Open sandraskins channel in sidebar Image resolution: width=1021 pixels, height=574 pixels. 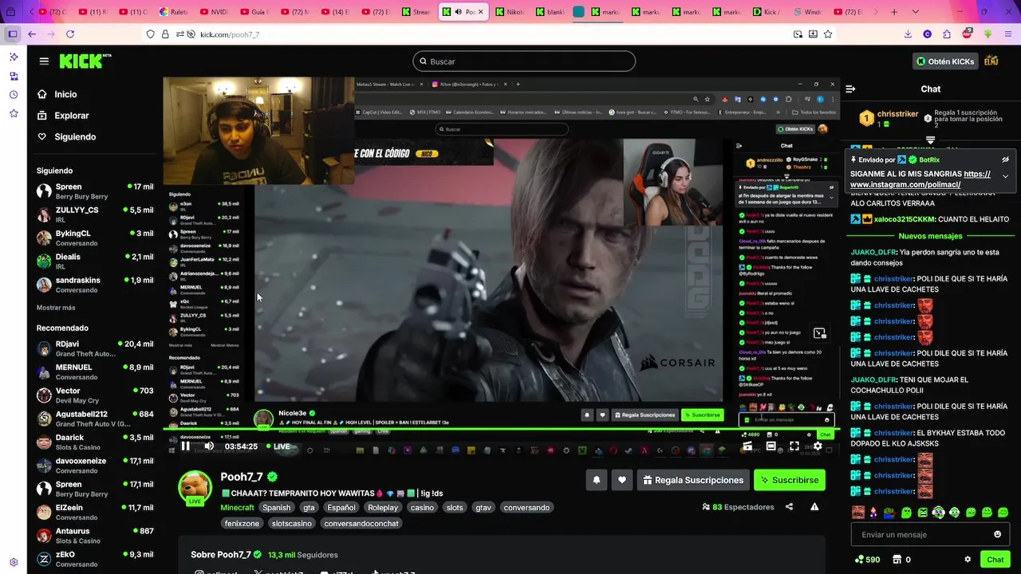pos(94,285)
